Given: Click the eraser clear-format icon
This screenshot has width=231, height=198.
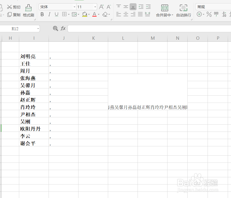Looking at the screenshot, I should (x=105, y=14).
